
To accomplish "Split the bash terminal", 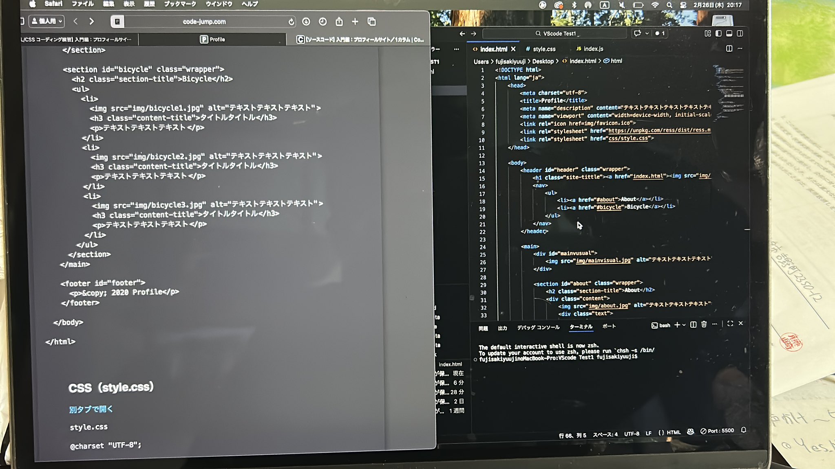I will (x=693, y=324).
